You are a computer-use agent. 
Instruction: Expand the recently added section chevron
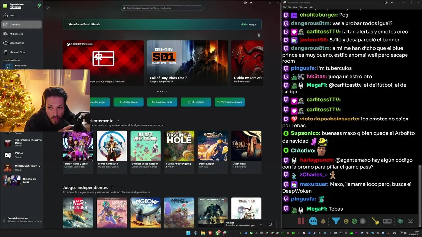click(118, 121)
